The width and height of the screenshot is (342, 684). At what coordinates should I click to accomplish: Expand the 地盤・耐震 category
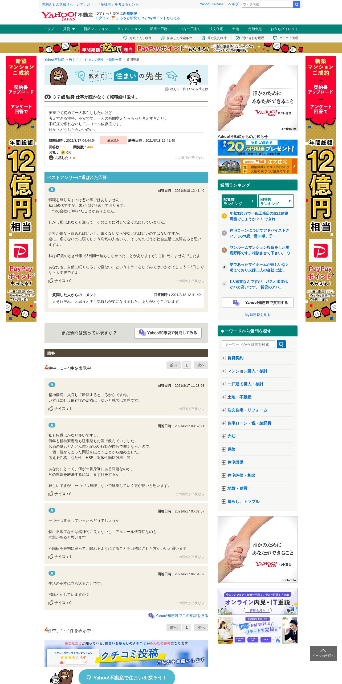[x=224, y=488]
